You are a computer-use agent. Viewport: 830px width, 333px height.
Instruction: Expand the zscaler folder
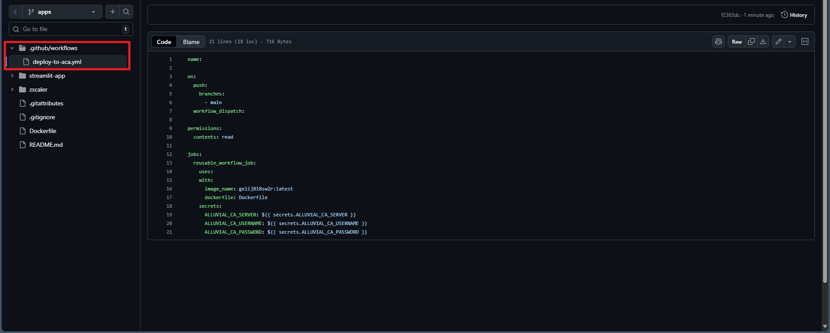(12, 89)
